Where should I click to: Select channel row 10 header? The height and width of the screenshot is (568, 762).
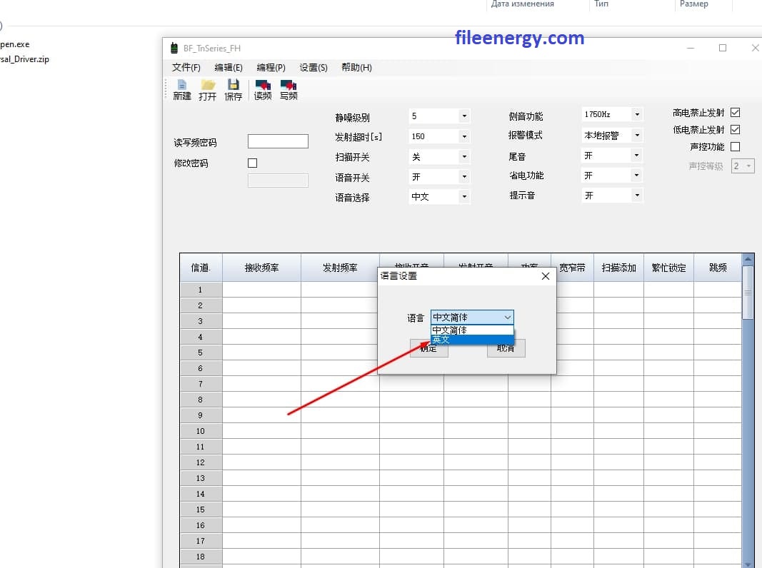point(201,431)
